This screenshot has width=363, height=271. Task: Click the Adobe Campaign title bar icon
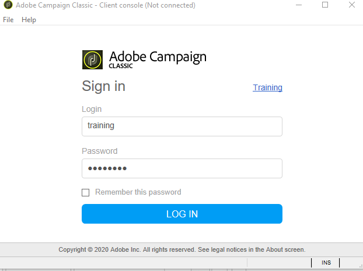[8, 5]
